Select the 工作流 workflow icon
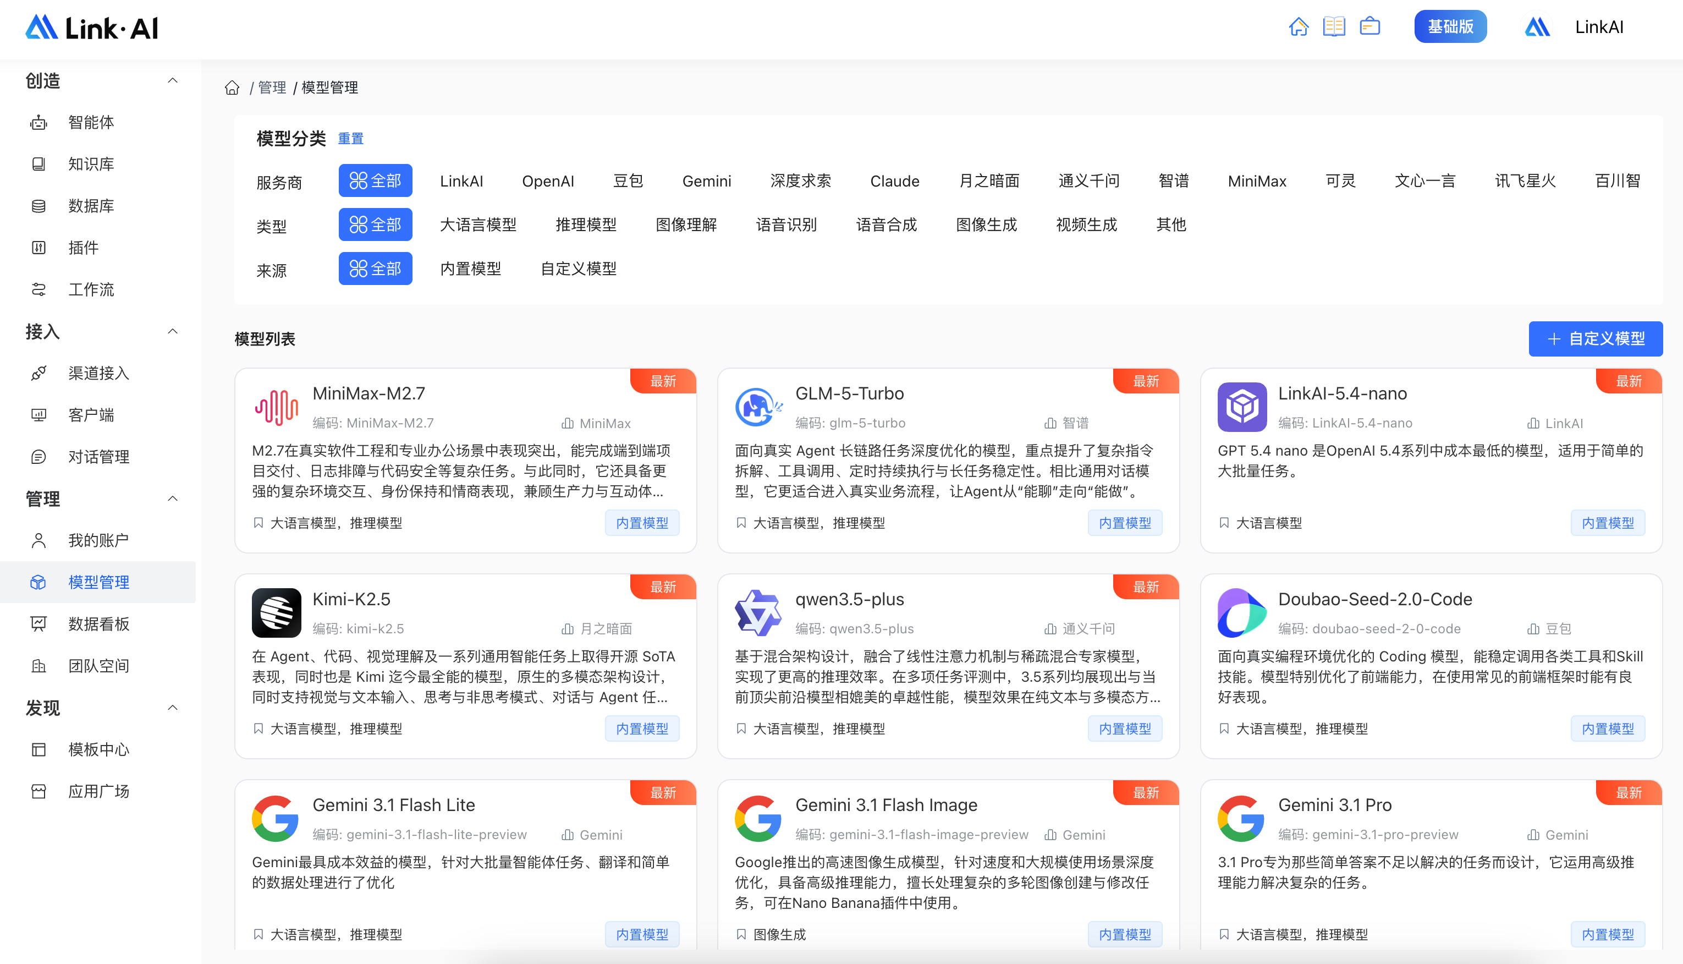The image size is (1683, 964). click(38, 289)
